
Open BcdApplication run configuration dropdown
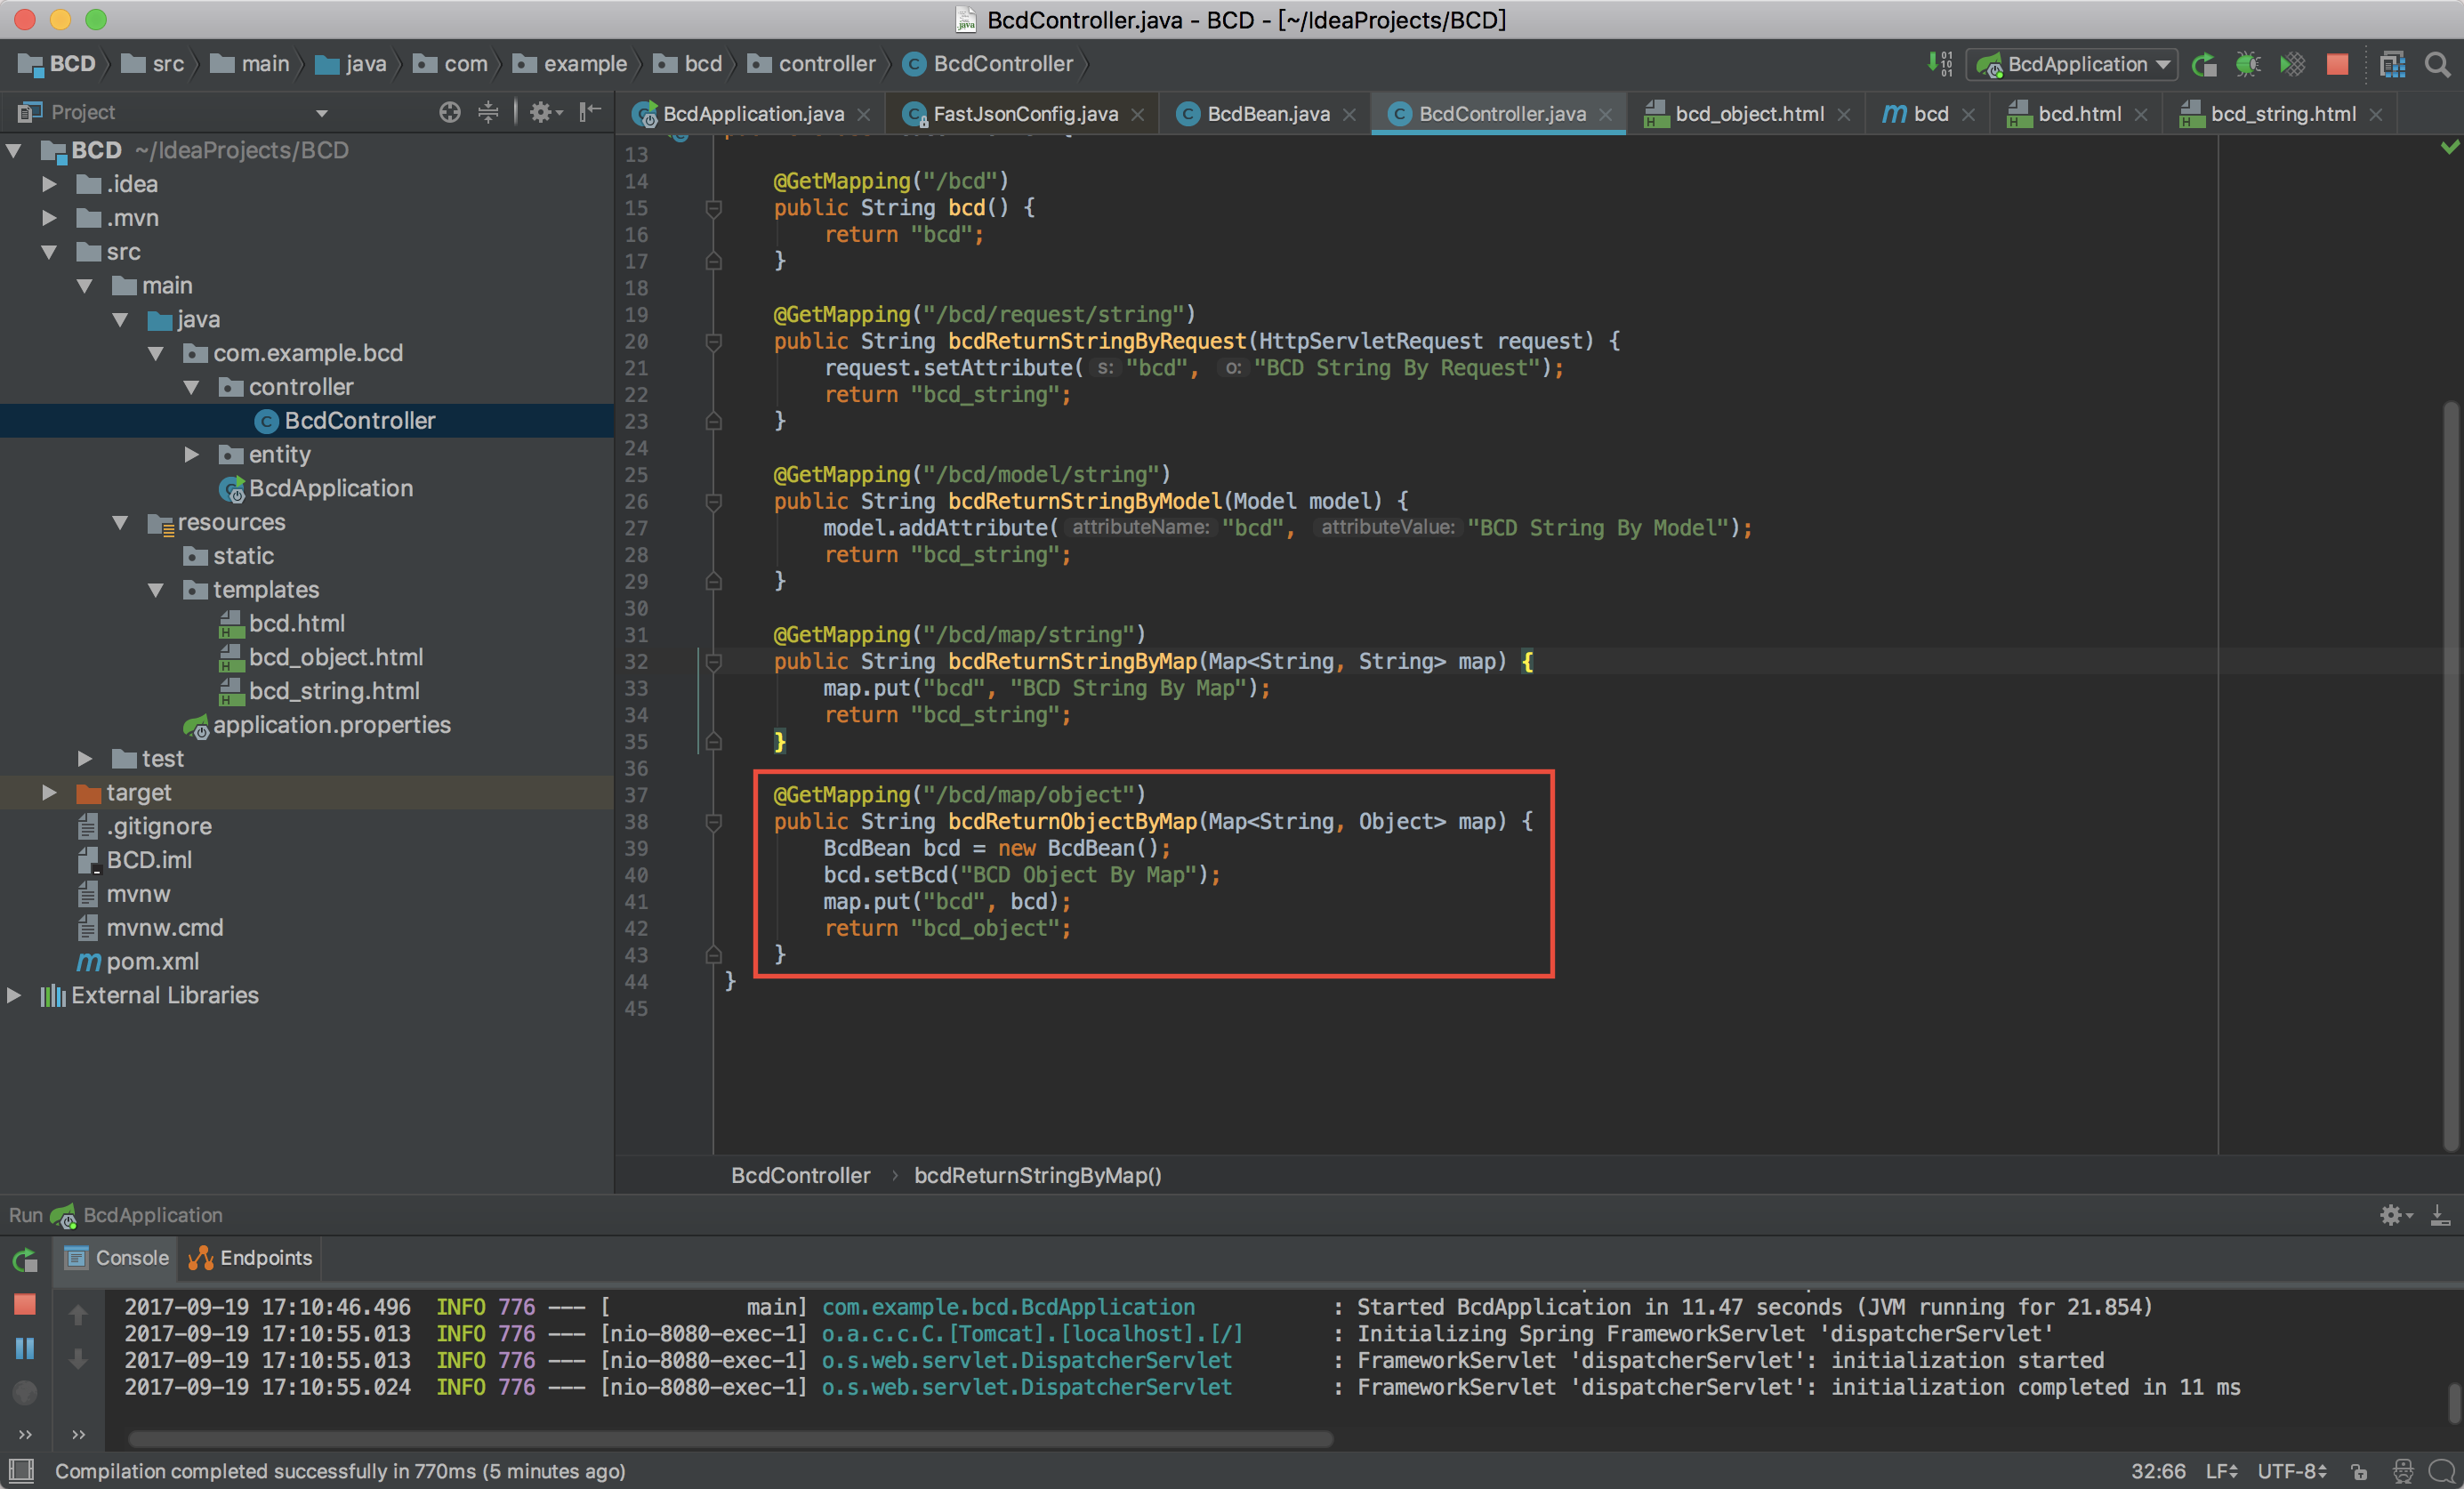2071,65
